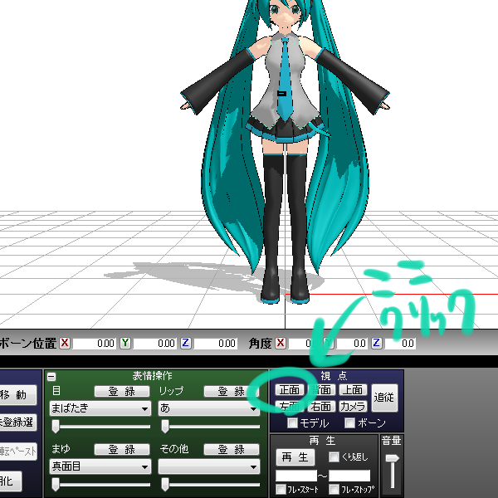Click the 未登録選 button
The height and width of the screenshot is (498, 498).
pos(17,422)
